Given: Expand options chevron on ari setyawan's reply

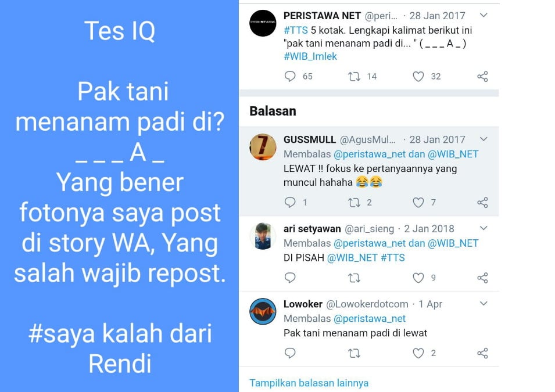Looking at the screenshot, I should 484,228.
